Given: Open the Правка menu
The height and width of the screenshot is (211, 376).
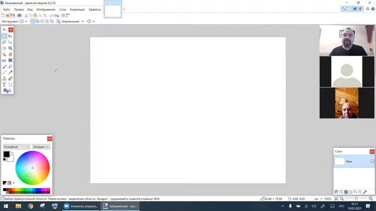Looking at the screenshot, I should click(19, 9).
